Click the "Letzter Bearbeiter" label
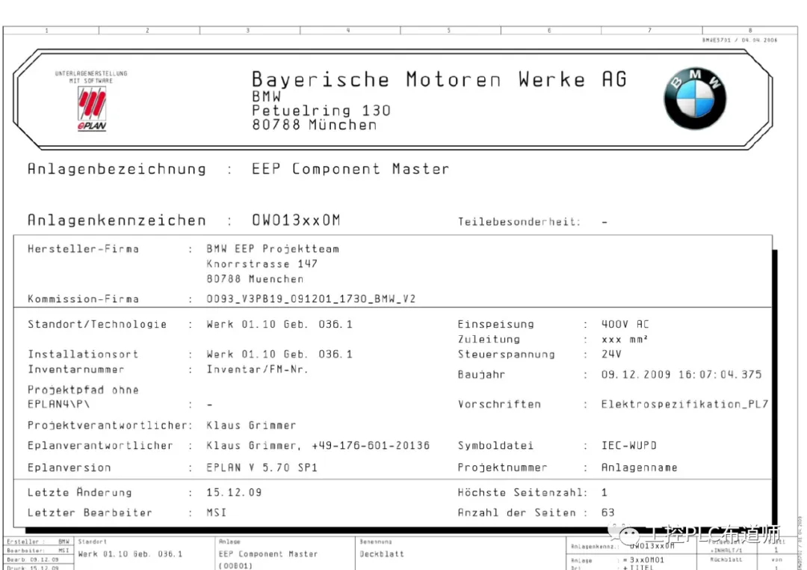The image size is (807, 570). coord(90,513)
